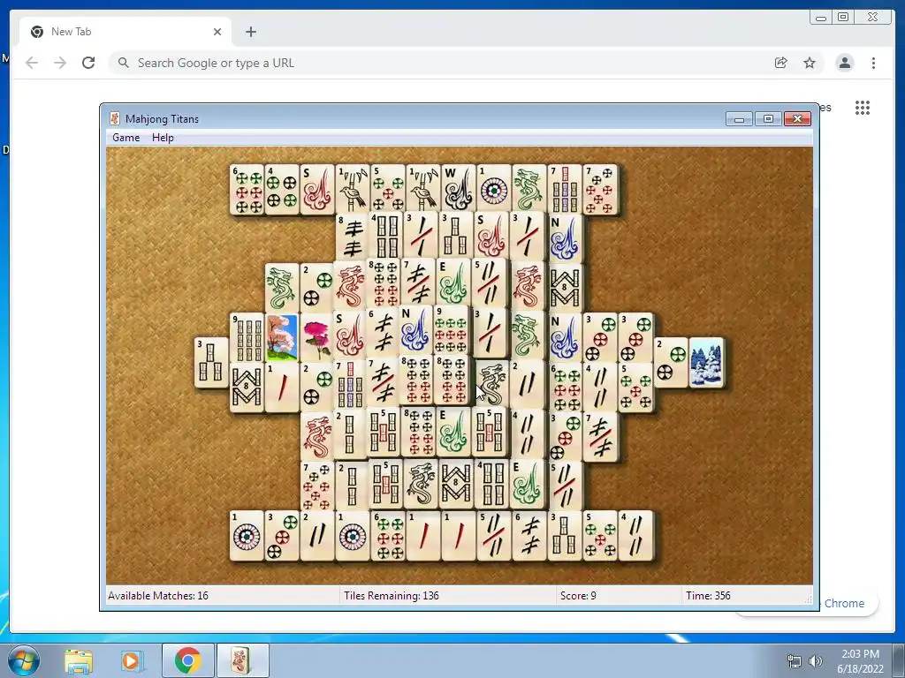Go forward in Chrome
905x678 pixels.
60,63
